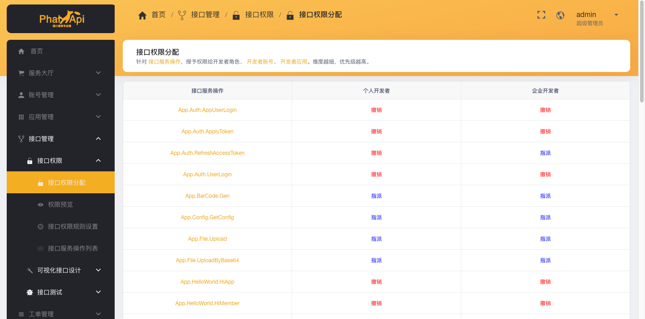Screen dimensions: 645x319
Task: Expand the 服务大厅 chevron
Action: tap(99, 72)
